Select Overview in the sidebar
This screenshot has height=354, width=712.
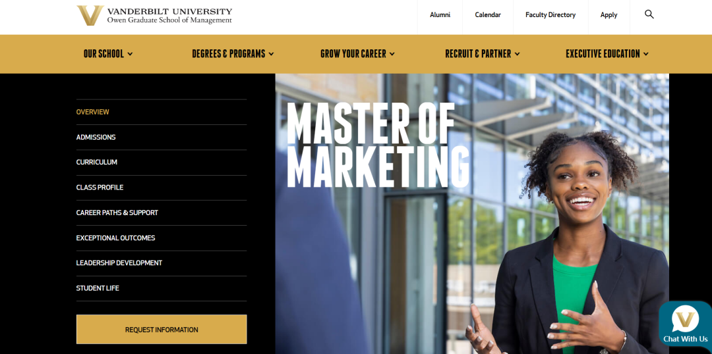tap(93, 112)
